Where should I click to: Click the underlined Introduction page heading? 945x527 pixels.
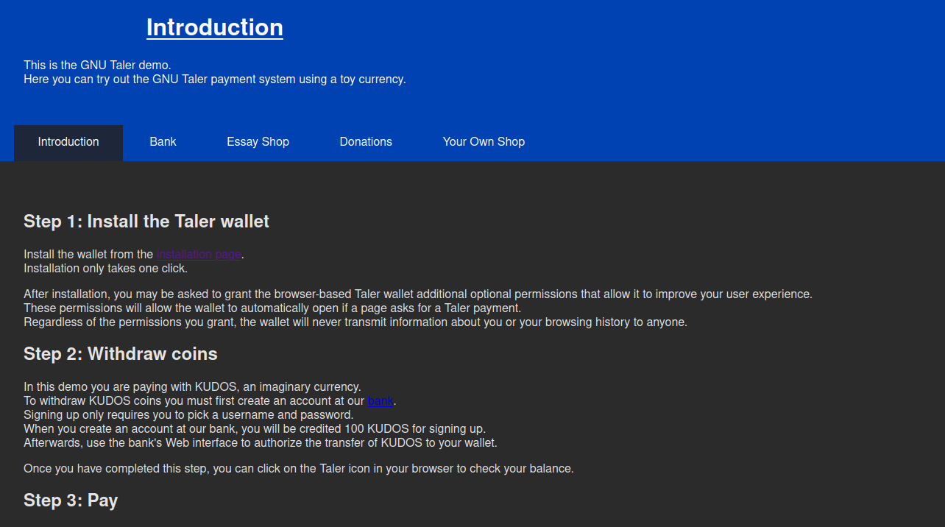click(214, 27)
